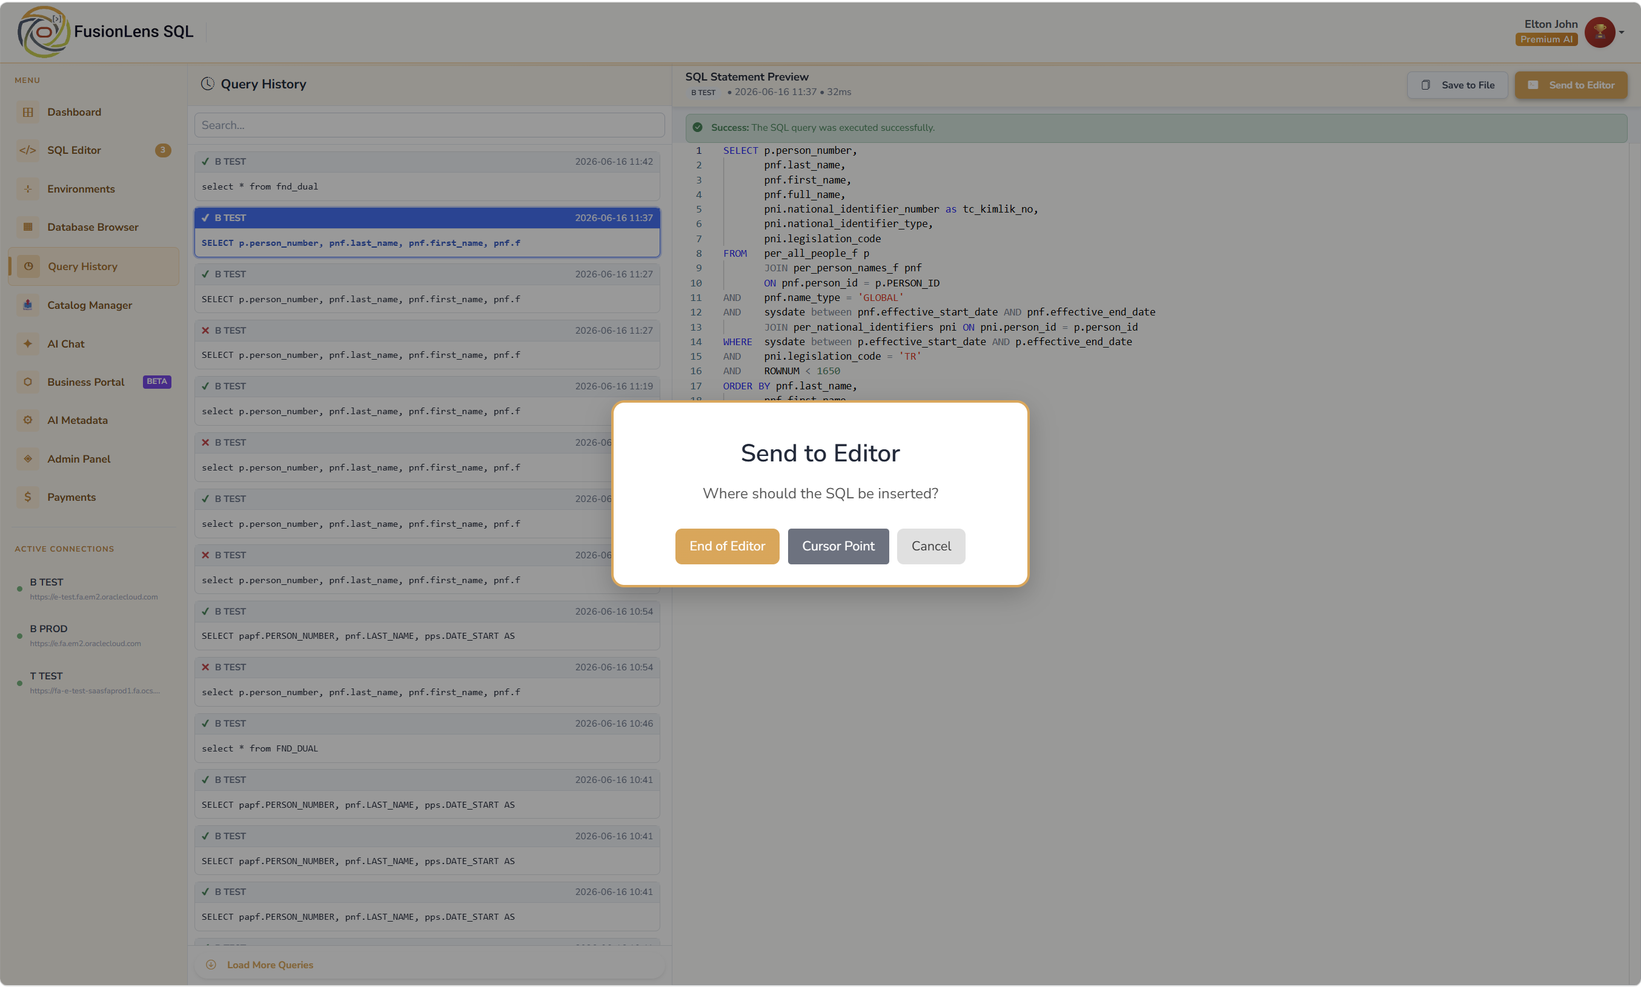Click code line 8 FROM per_all_people_f
The image size is (1641, 987).
(x=796, y=253)
